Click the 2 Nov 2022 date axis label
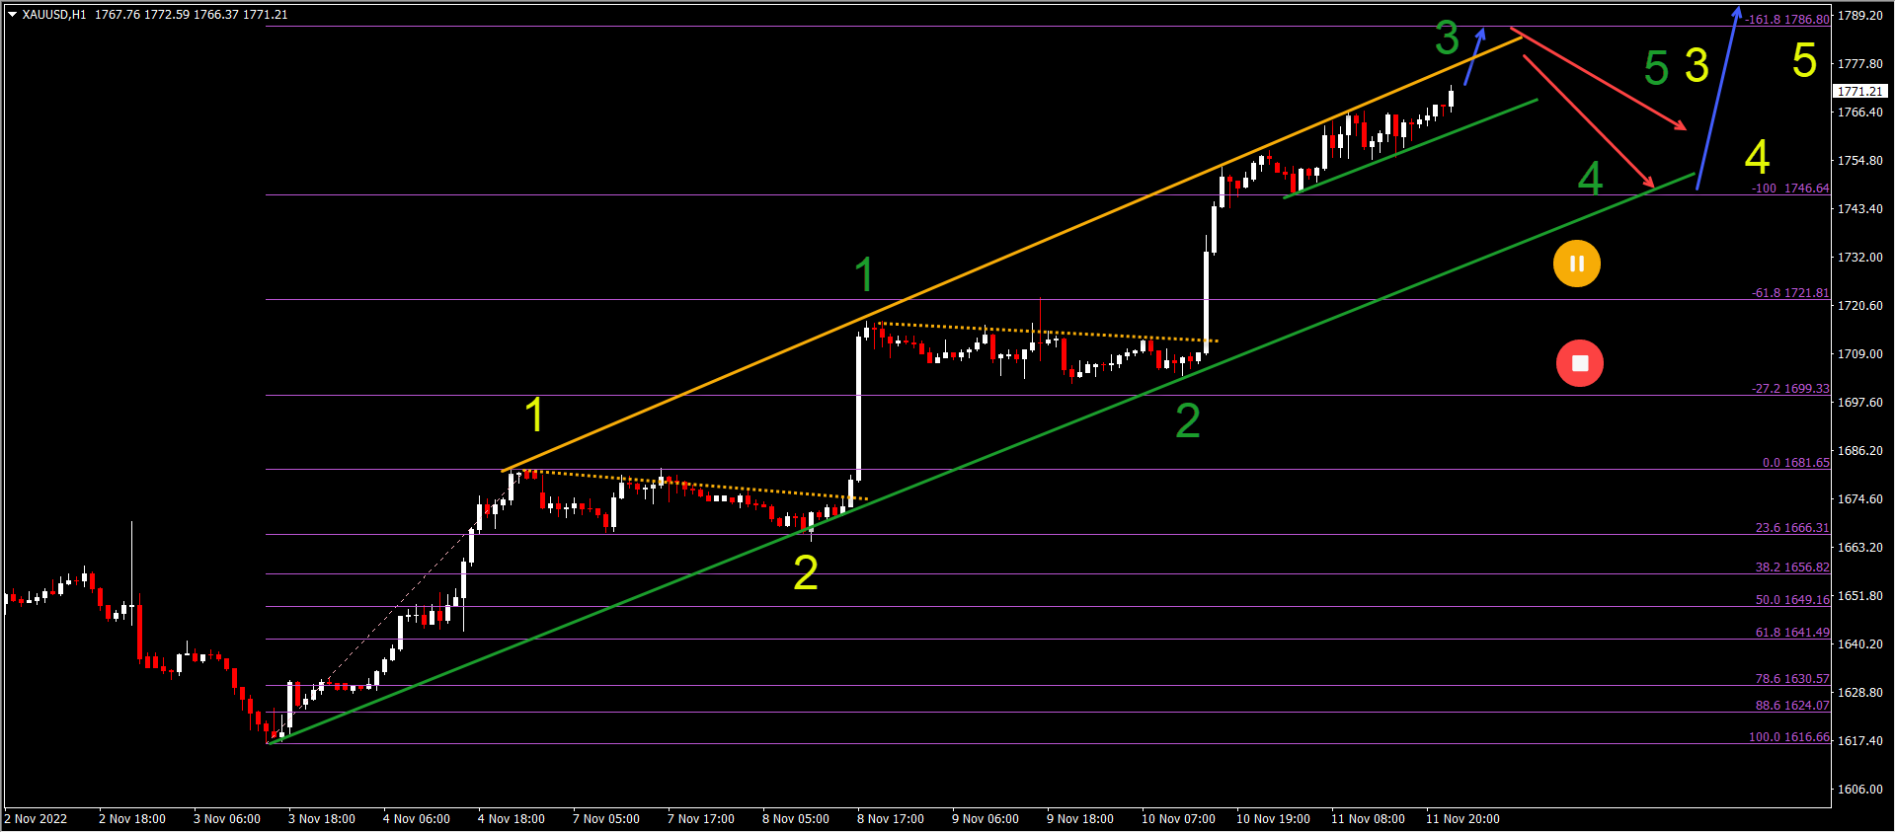The width and height of the screenshot is (1895, 832). click(x=37, y=819)
